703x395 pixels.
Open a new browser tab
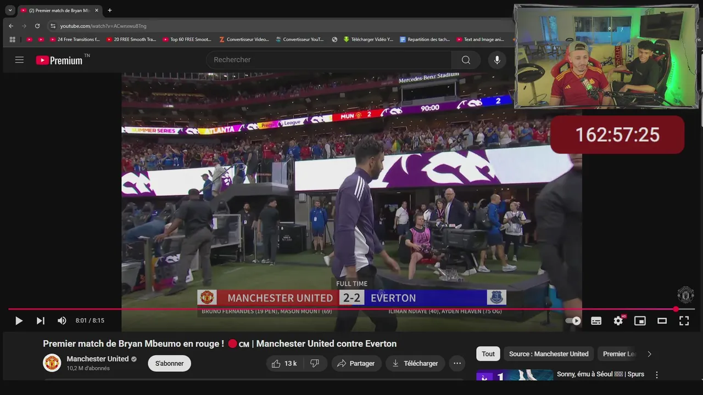coord(110,10)
